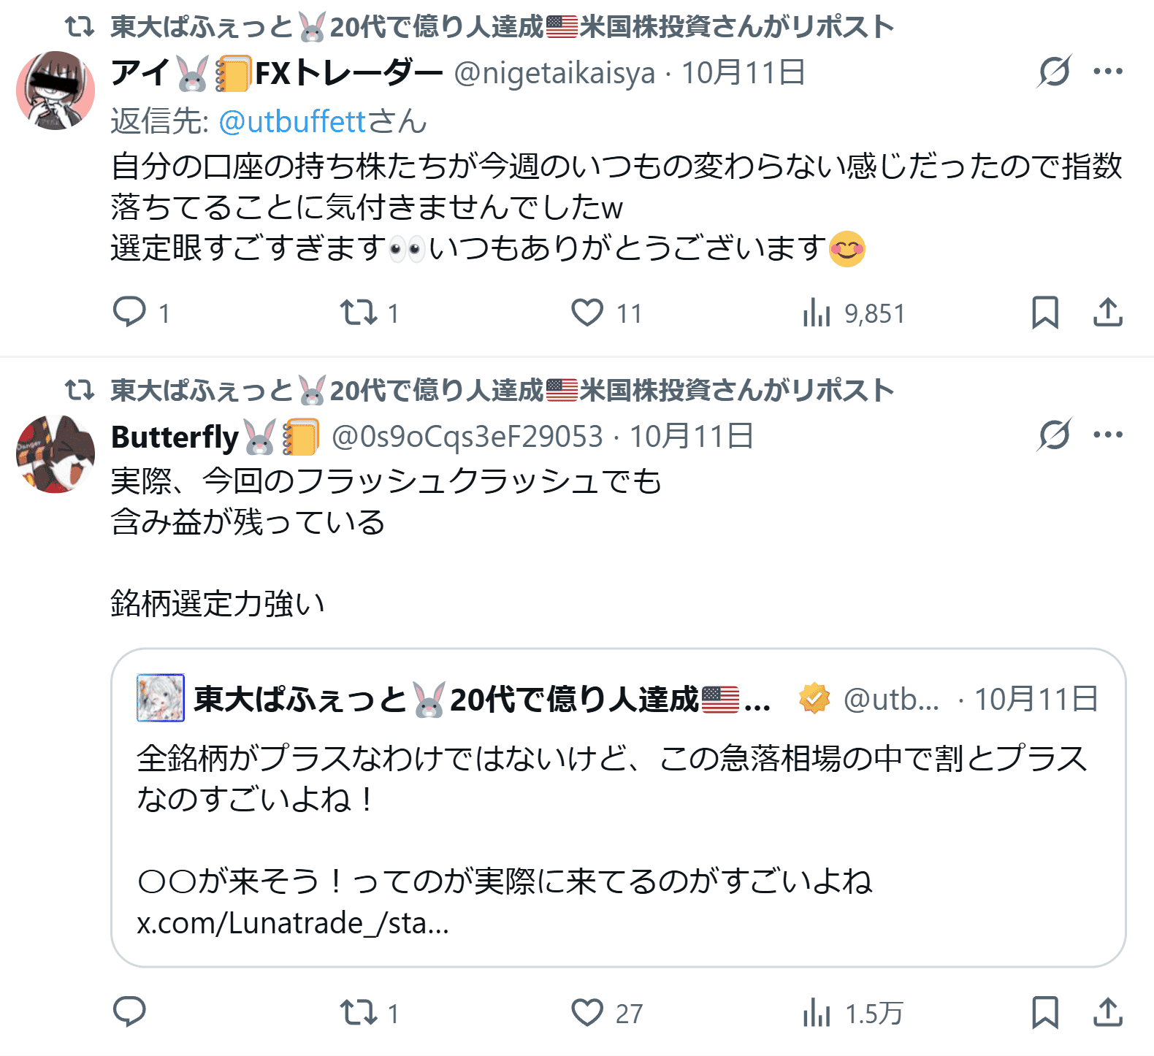This screenshot has width=1154, height=1056.
Task: Share Butterfly's post
Action: (1108, 1012)
